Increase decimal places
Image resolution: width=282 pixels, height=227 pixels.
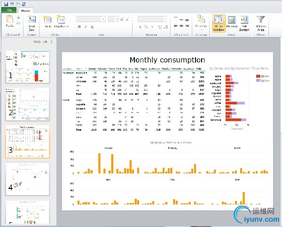pyautogui.click(x=159, y=27)
